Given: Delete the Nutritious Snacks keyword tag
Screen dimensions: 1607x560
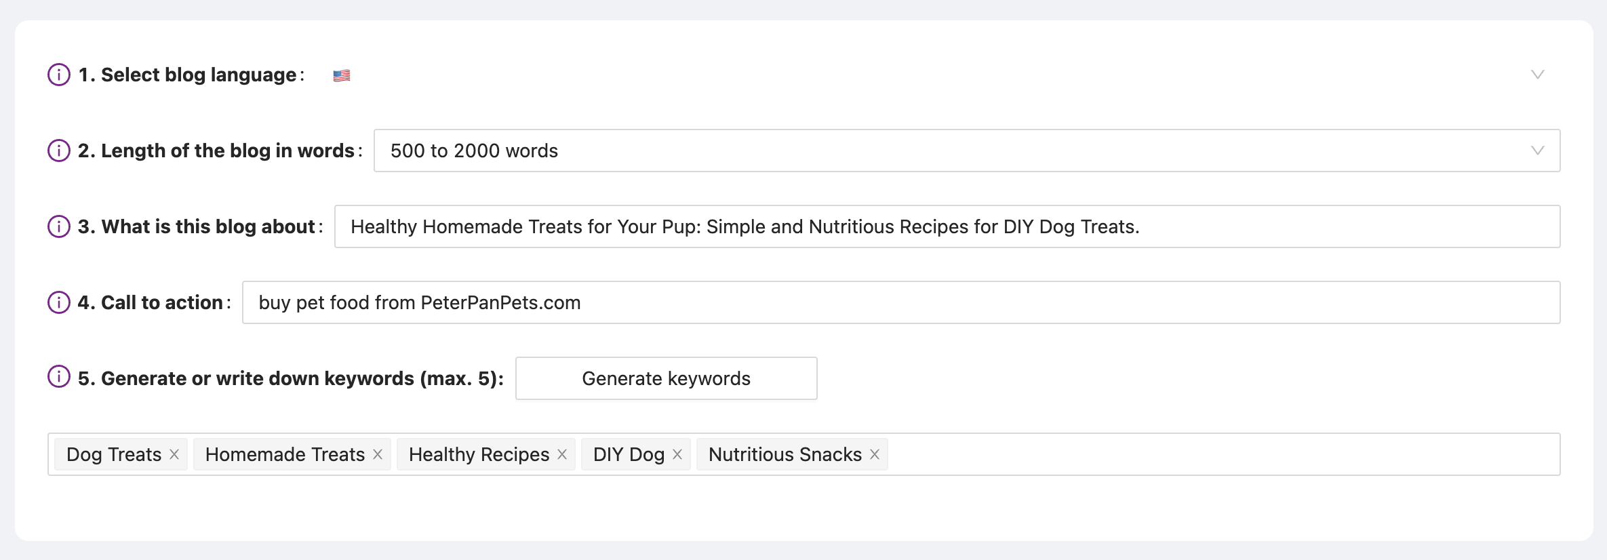Looking at the screenshot, I should 875,454.
